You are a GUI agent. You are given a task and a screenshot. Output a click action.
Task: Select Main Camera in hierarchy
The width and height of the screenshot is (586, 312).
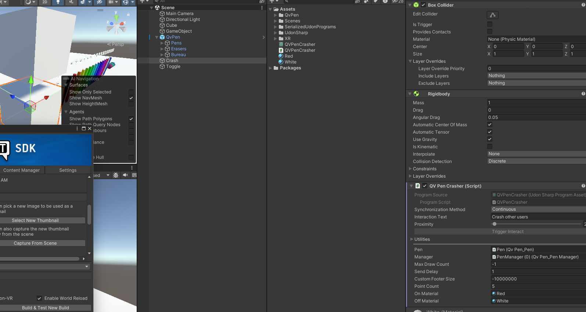click(x=180, y=14)
